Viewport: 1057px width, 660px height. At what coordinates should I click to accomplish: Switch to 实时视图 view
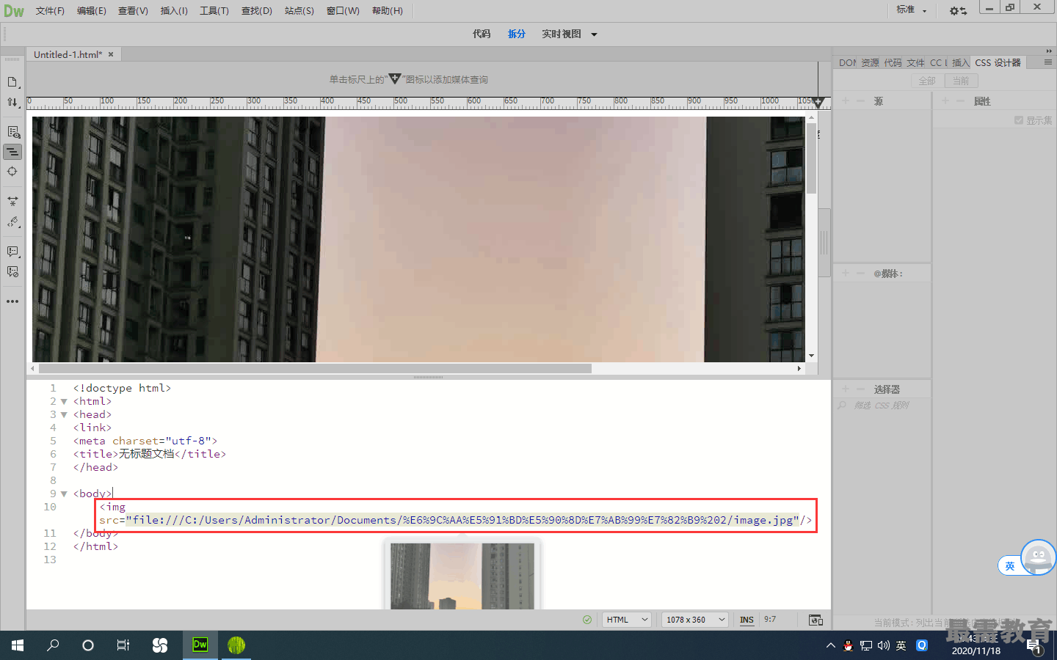(562, 34)
